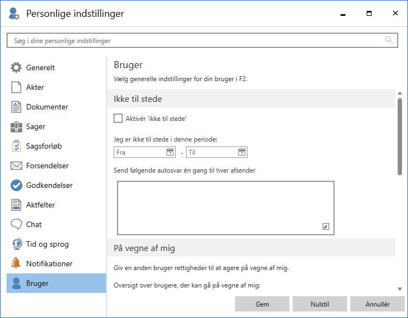The width and height of the screenshot is (408, 318).
Task: Click the Tid og sprog globe icon
Action: pyautogui.click(x=17, y=244)
